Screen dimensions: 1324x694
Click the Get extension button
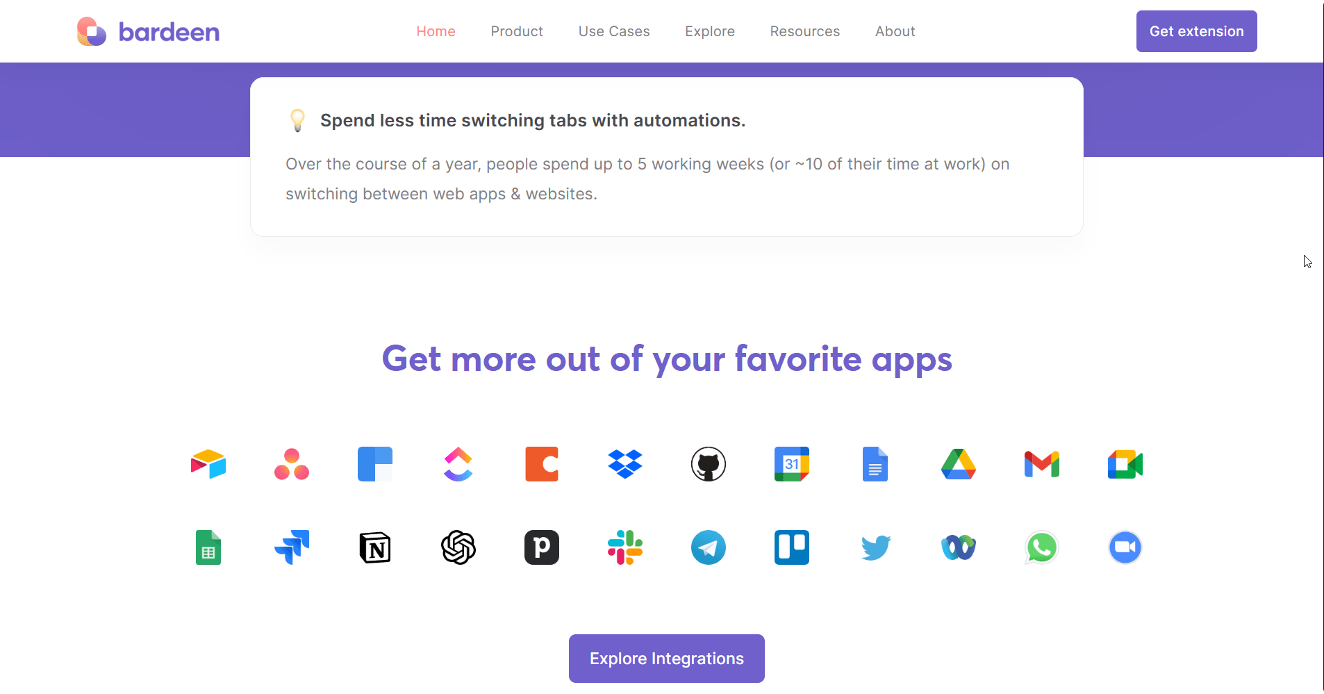[x=1197, y=31]
